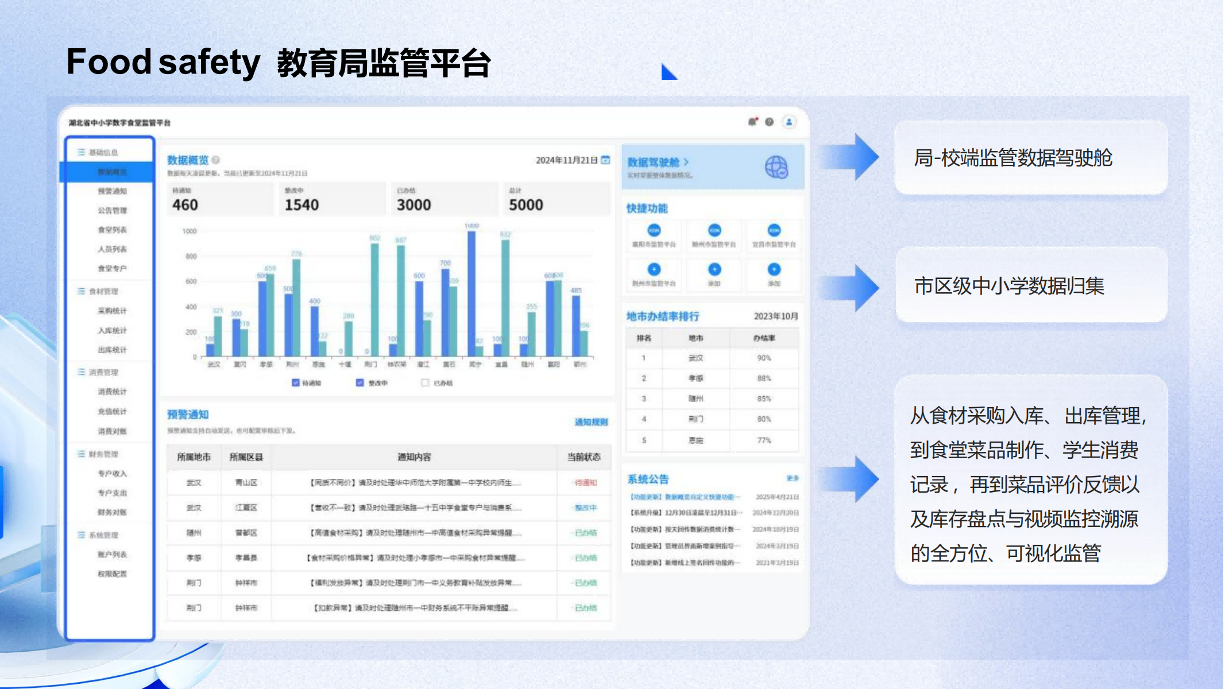This screenshot has height=689, width=1225.
Task: Open the calendar date picker icon
Action: [605, 160]
